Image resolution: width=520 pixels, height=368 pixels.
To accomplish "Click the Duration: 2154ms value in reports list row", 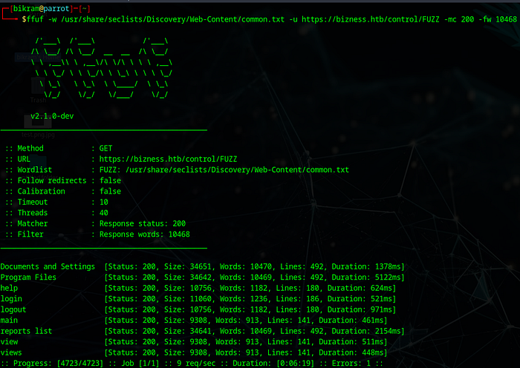I will point(367,331).
